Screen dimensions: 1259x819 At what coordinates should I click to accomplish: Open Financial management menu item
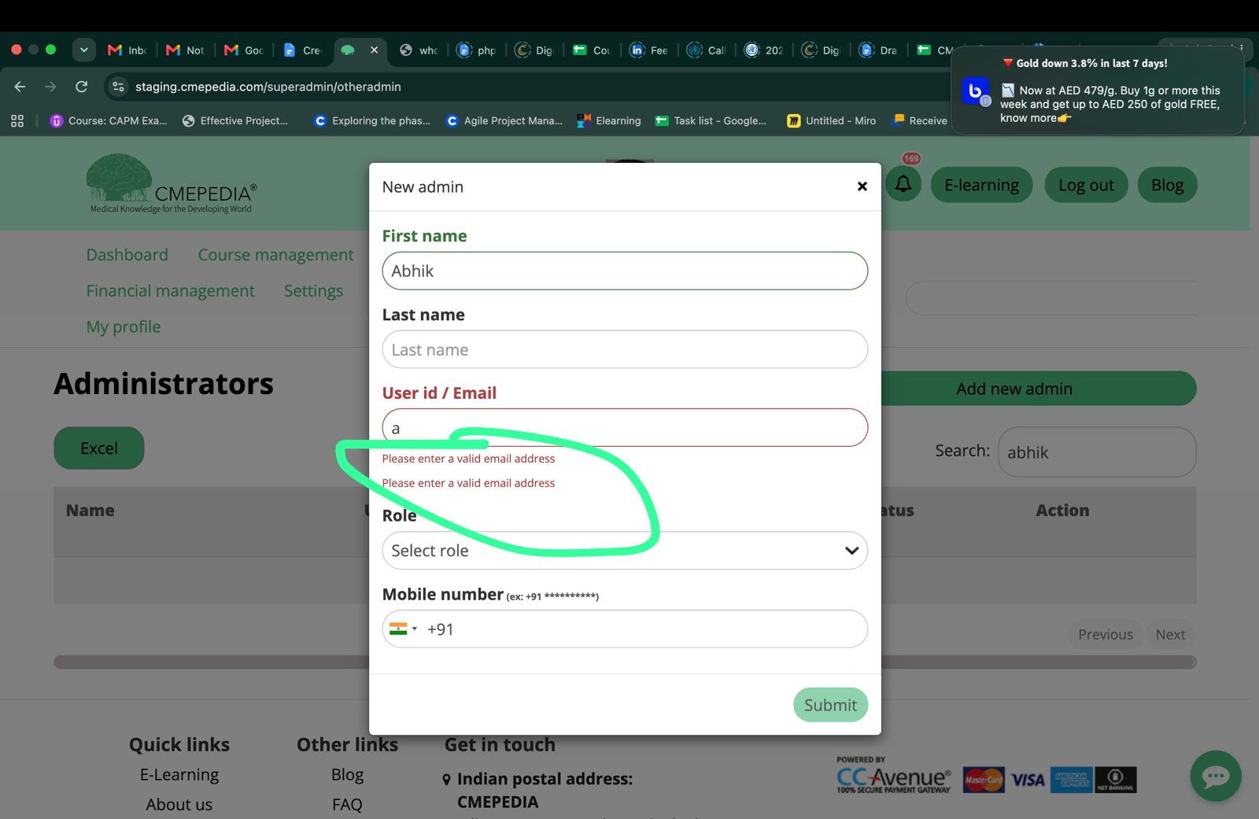coord(170,291)
